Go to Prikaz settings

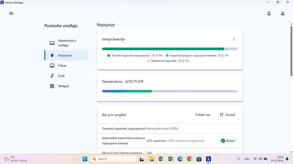pos(66,66)
